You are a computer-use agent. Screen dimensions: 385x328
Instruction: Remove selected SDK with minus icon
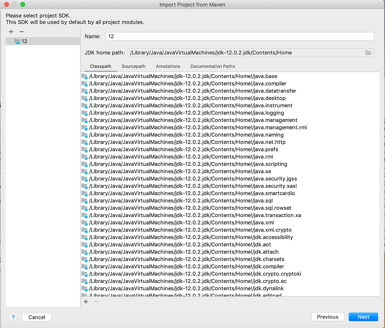pos(21,32)
